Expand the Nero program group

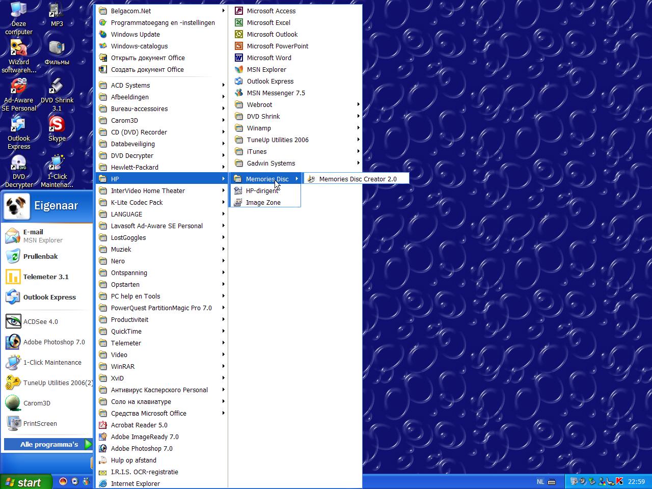click(x=161, y=261)
